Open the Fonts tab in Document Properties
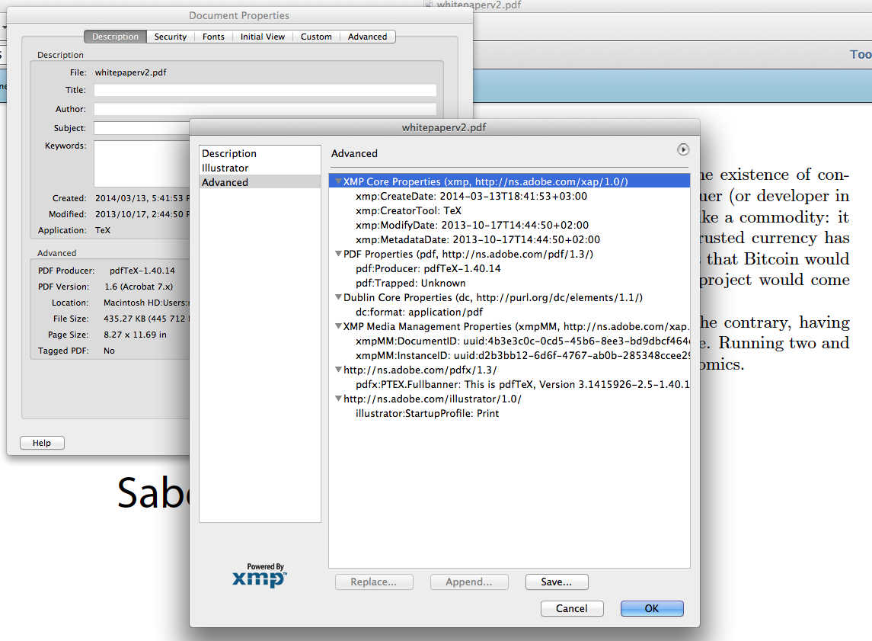872x641 pixels. pos(213,37)
